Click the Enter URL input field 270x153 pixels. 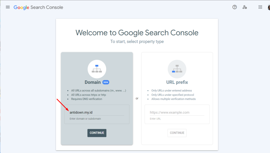[x=177, y=112]
